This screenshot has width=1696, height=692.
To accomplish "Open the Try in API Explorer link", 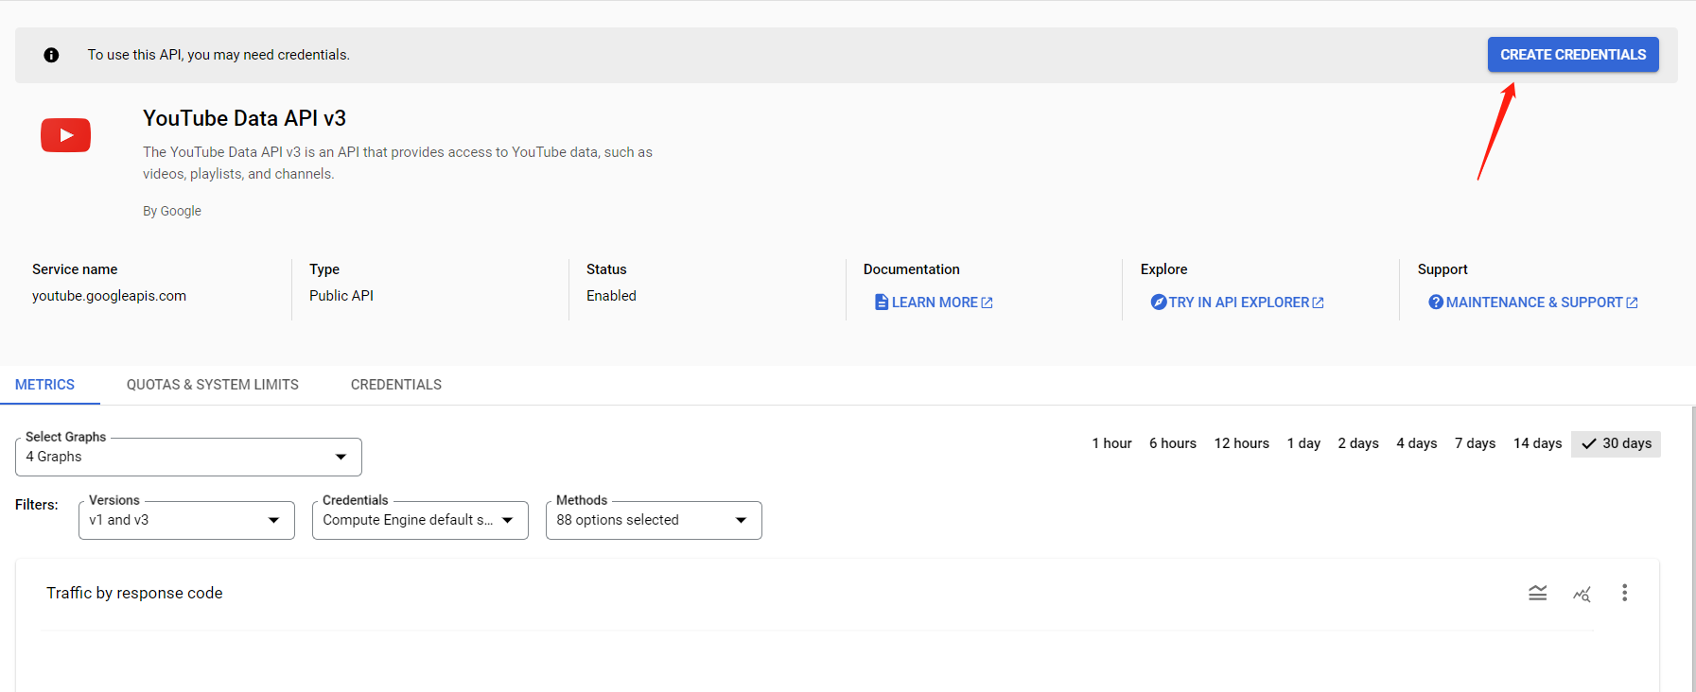I will click(x=1237, y=303).
